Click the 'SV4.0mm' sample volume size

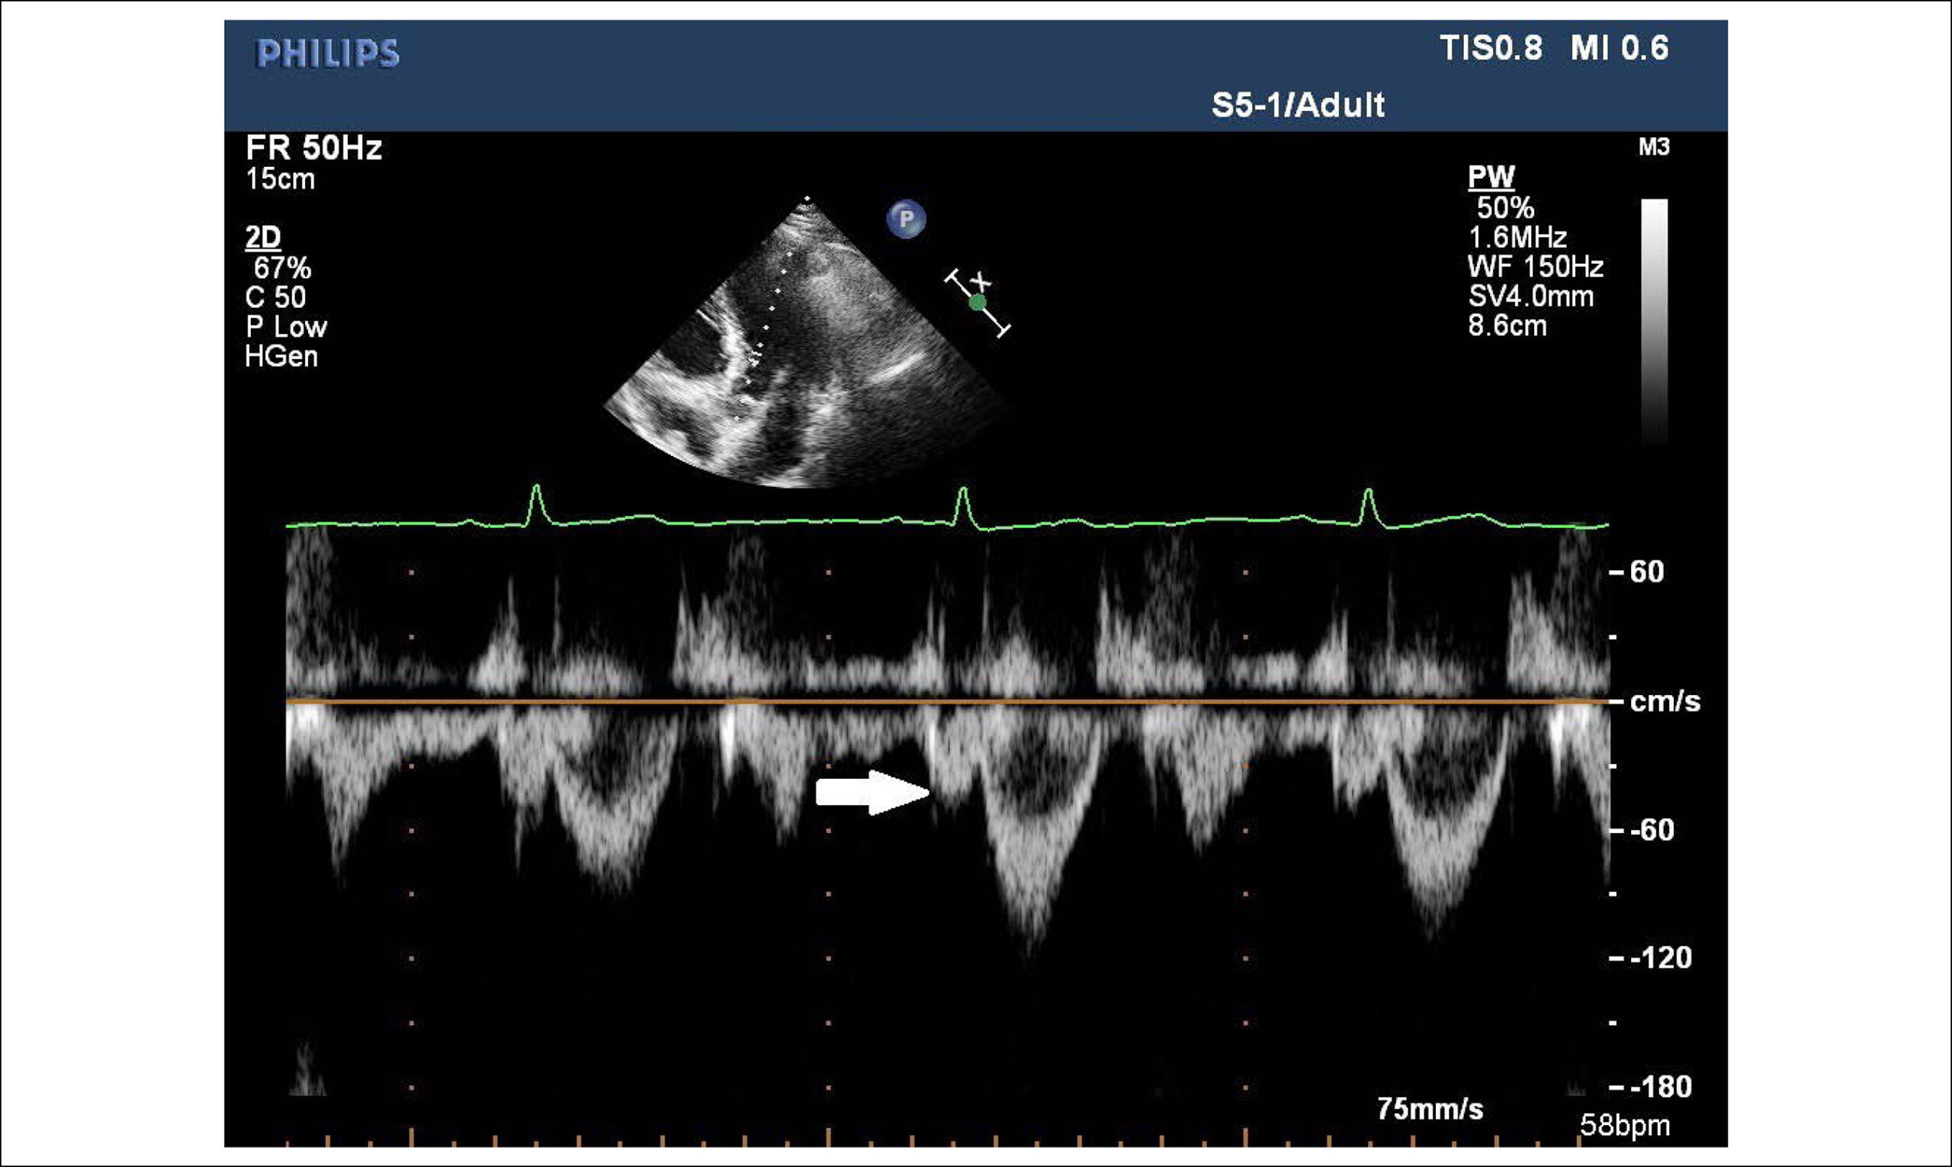pyautogui.click(x=1531, y=297)
